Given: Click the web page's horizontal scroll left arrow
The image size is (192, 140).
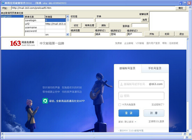Looking at the screenshot, I should pos(2,134).
